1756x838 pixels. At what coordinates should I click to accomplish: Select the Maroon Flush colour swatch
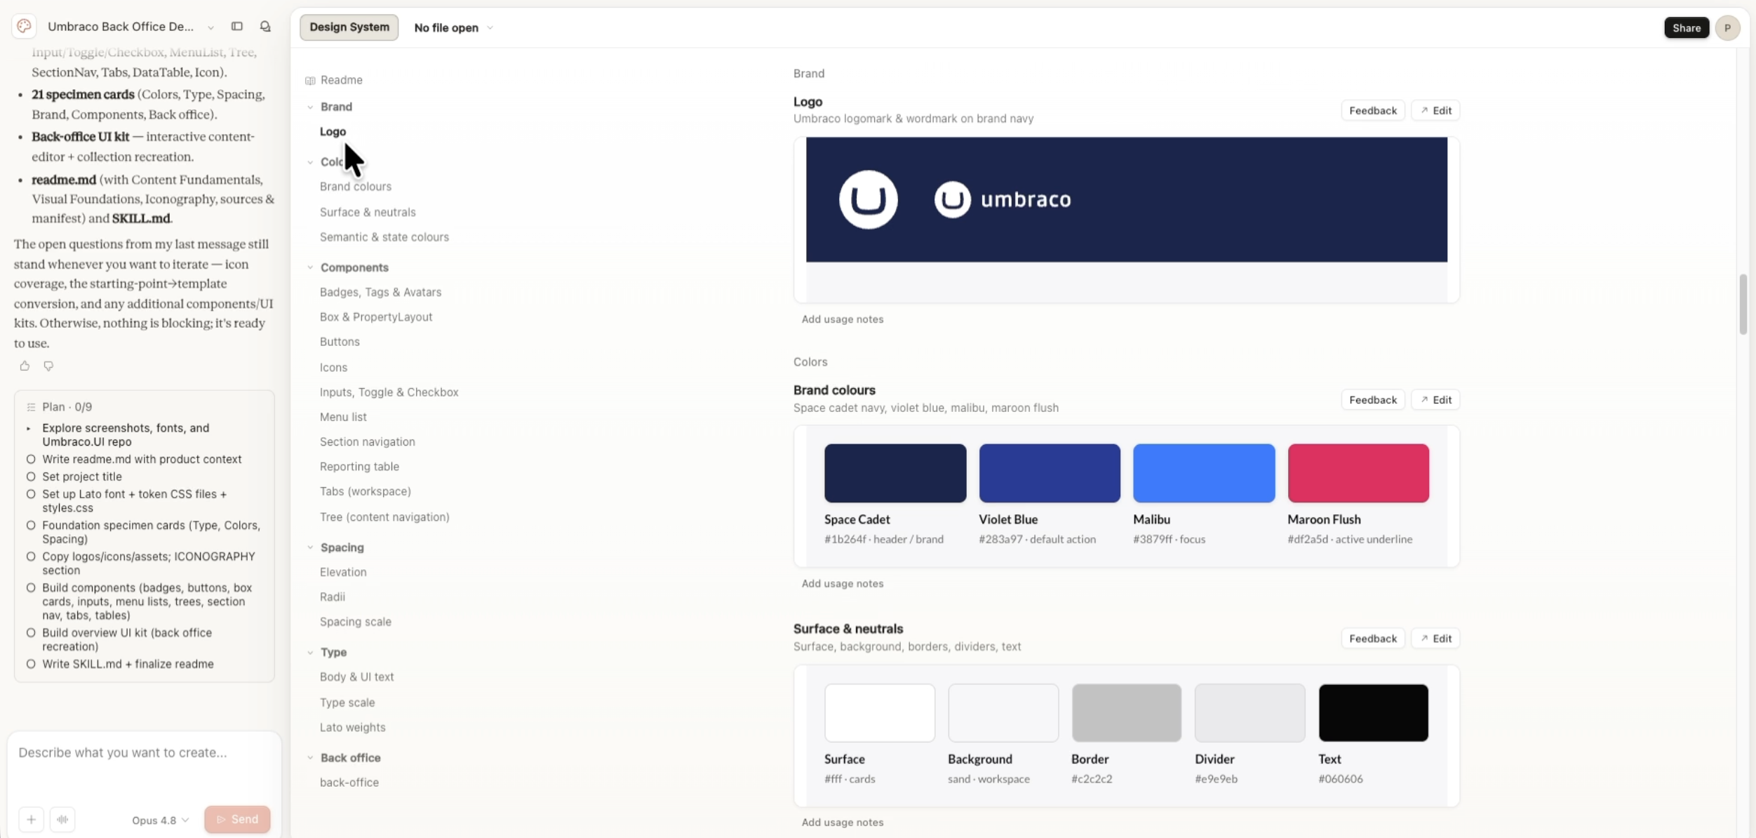1358,473
